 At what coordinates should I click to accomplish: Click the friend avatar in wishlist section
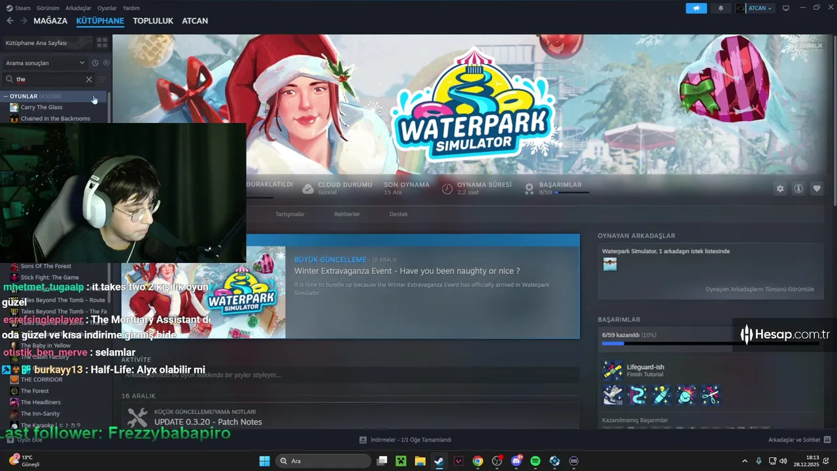point(610,264)
